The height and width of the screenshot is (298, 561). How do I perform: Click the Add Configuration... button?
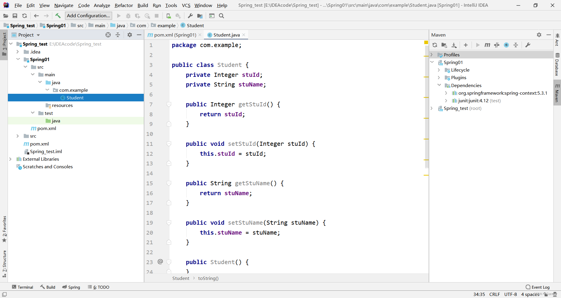click(x=89, y=16)
